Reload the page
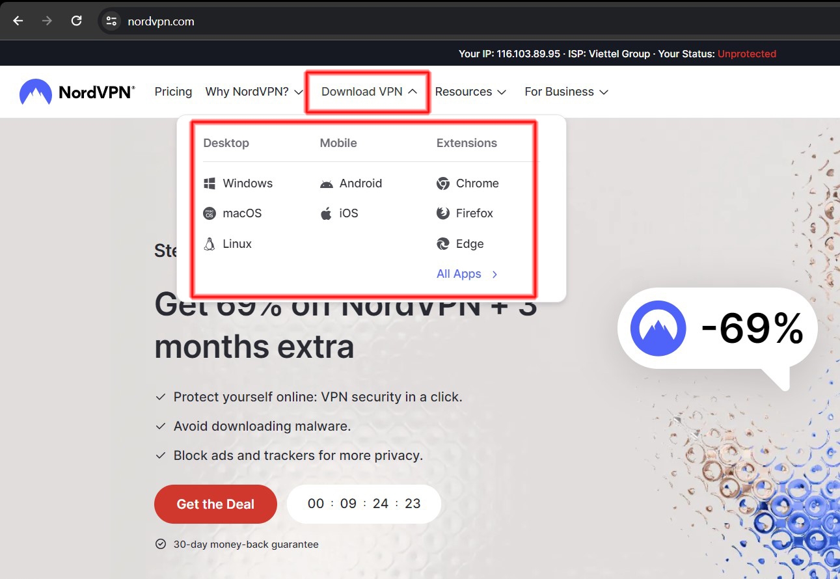The height and width of the screenshot is (579, 840). click(76, 20)
